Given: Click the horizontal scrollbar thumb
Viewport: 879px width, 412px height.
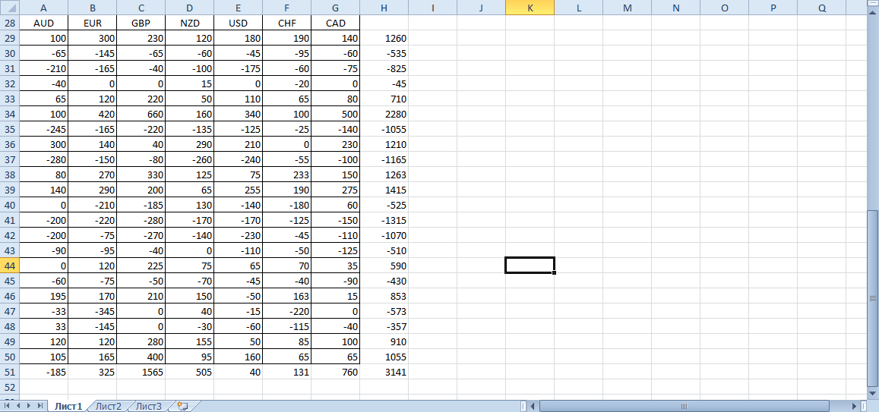Looking at the screenshot, I should point(683,406).
